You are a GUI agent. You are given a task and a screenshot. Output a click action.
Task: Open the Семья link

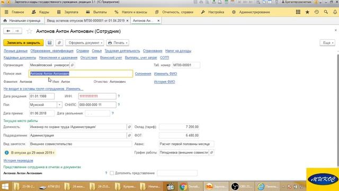pos(96,51)
